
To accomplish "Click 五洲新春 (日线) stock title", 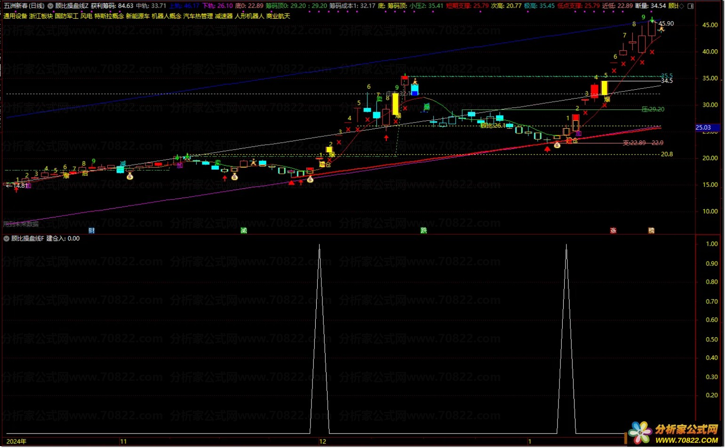I will coord(24,6).
